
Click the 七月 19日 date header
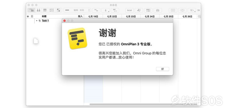93,16
